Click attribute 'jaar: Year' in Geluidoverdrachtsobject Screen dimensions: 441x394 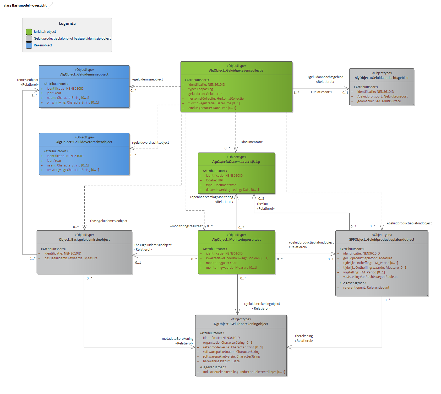pyautogui.click(x=54, y=161)
